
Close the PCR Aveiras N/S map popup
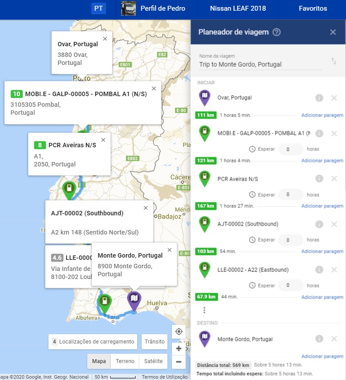(x=103, y=140)
